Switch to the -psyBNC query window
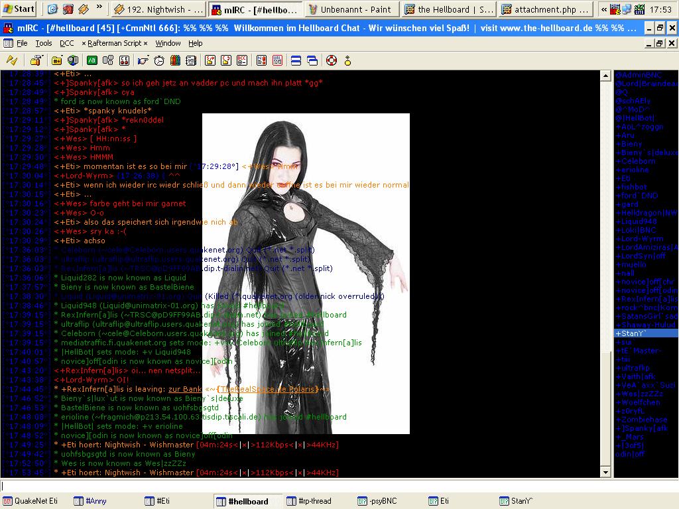The height and width of the screenshot is (509, 679). tap(377, 501)
